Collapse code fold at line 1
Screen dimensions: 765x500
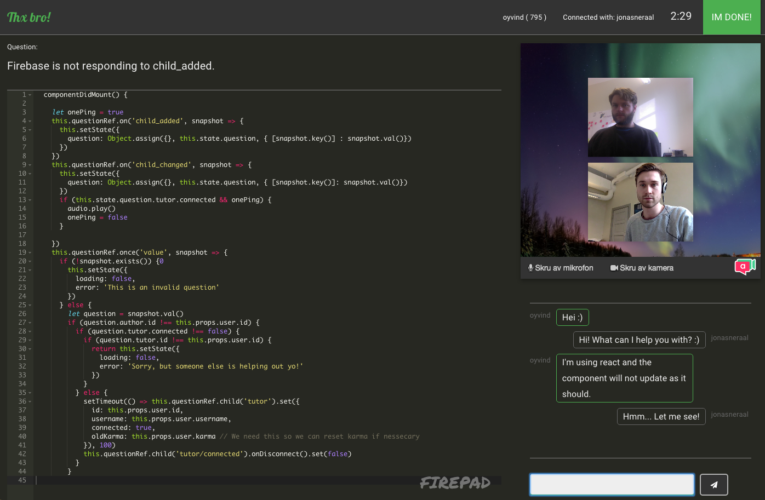[x=30, y=95]
